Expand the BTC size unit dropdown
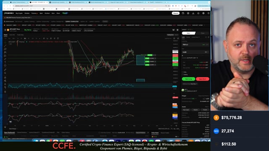269x151 pixels. 206,52
